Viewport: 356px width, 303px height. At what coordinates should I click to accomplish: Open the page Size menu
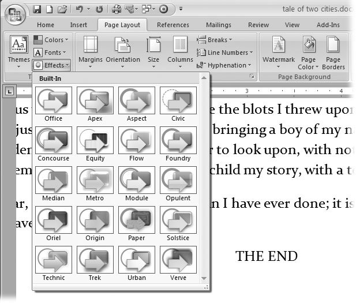coord(153,52)
